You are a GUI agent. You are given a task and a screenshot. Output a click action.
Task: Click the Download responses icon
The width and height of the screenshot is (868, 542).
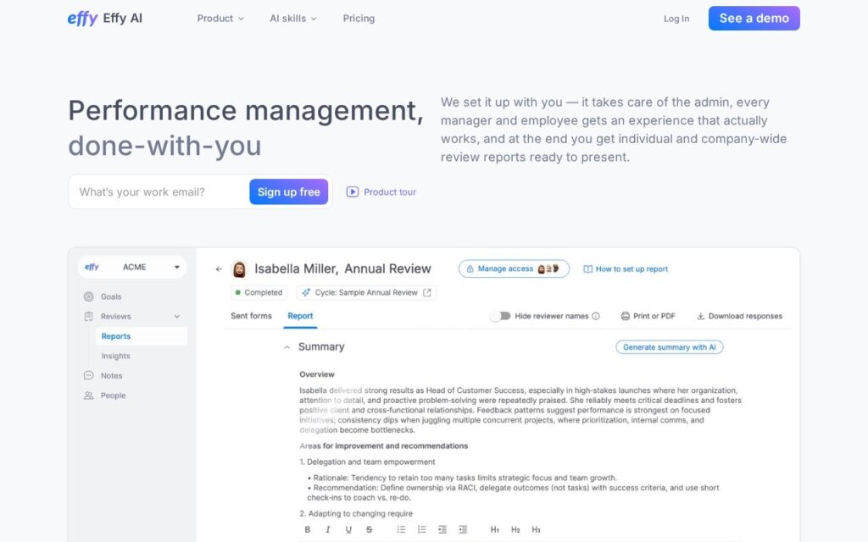click(x=700, y=317)
